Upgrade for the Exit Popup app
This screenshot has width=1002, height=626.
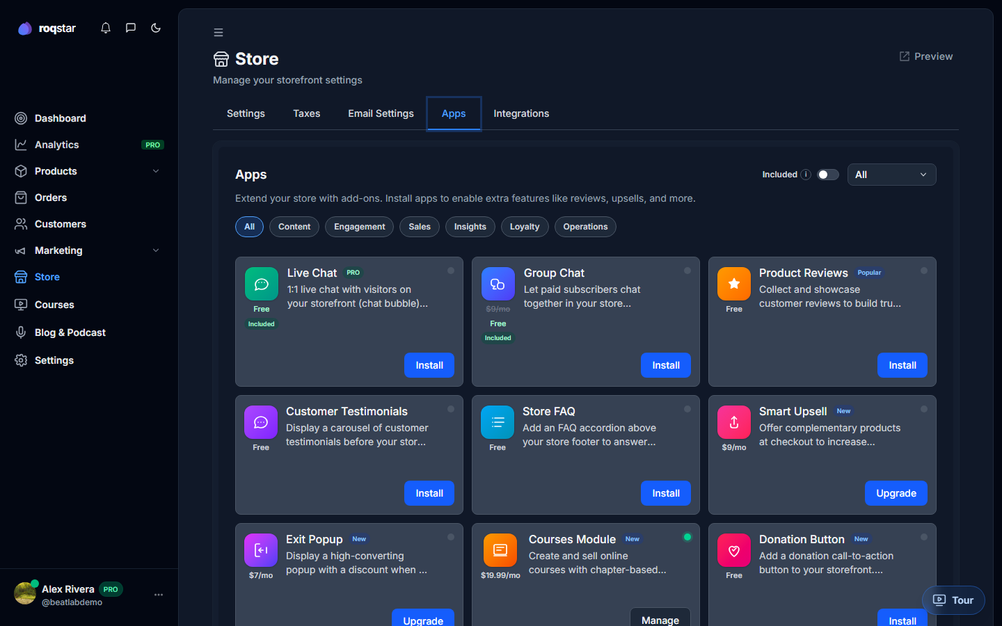click(423, 618)
